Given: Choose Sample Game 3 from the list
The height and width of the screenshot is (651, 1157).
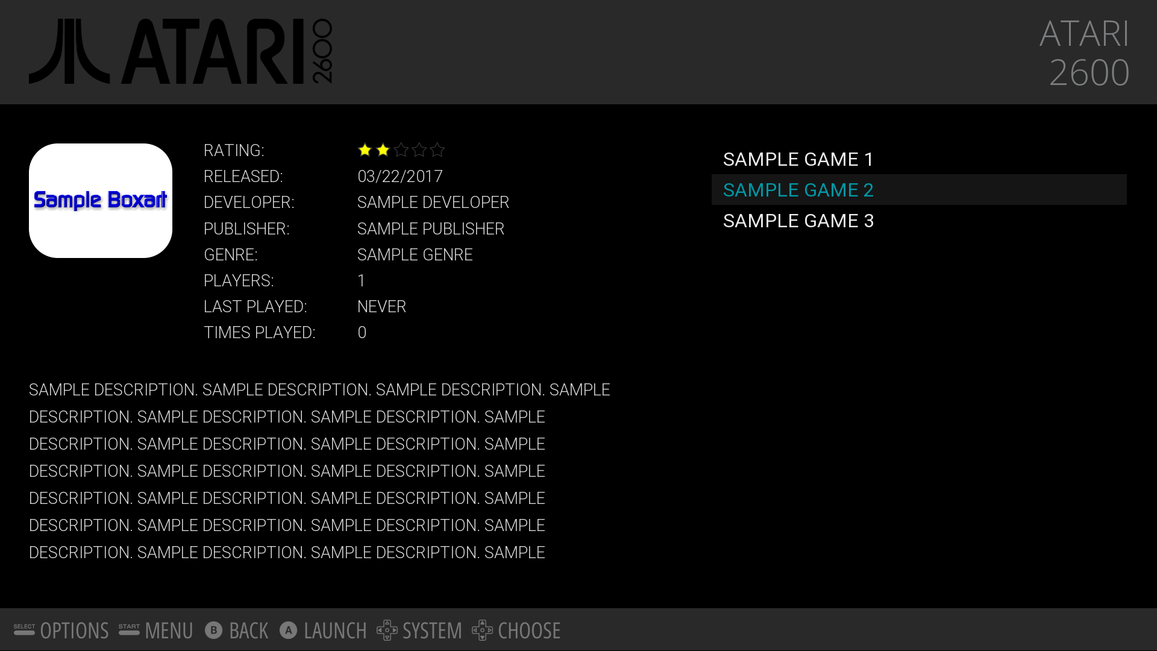Looking at the screenshot, I should (798, 221).
